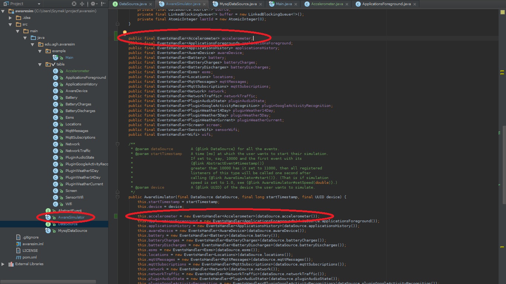Click the DataSource interface icon in tree
Viewport: 506px width, 284px height.
[x=48, y=224]
